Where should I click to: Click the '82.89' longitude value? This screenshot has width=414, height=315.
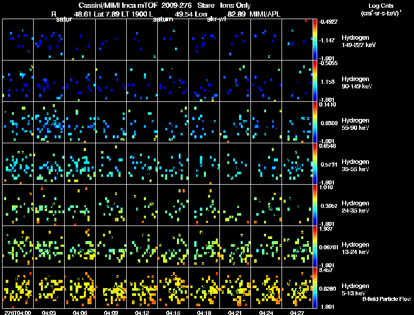point(237,14)
